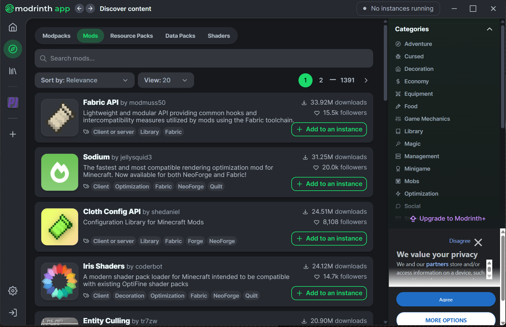This screenshot has width=506, height=327.
Task: Enable the Magic category filter
Action: coord(412,144)
